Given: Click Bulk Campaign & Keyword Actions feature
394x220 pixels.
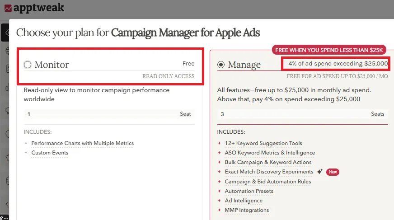Looking at the screenshot, I should 268,162.
